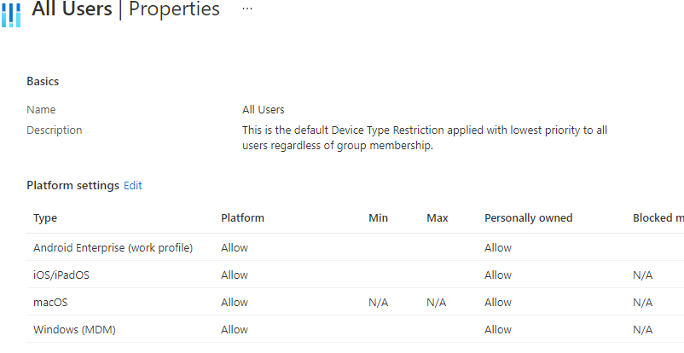Click the default Device Type Restriction description
The image size is (684, 353).
pyautogui.click(x=424, y=138)
